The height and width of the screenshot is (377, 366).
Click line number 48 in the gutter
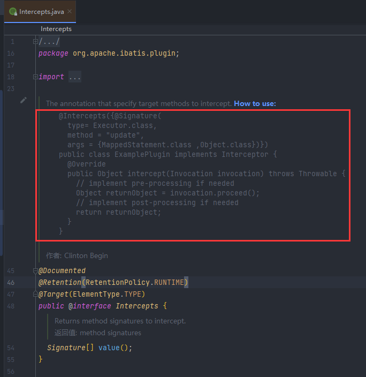coord(12,306)
